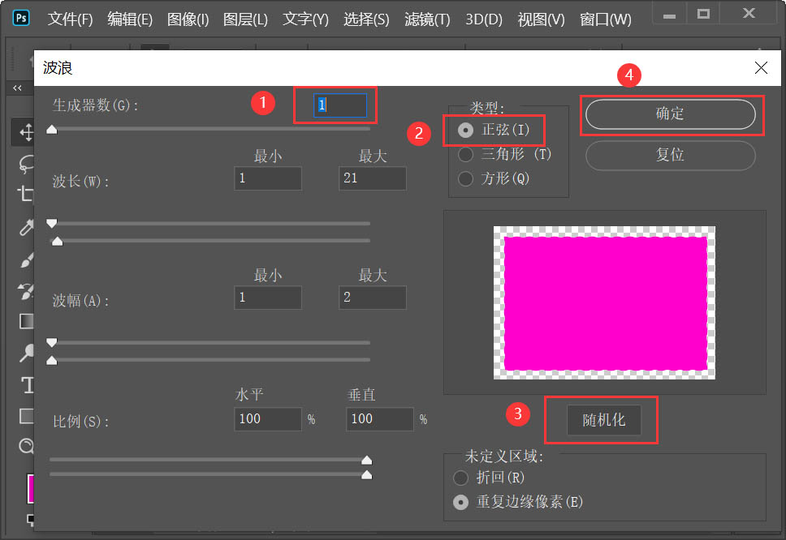Click the Photoshop logo icon
The width and height of the screenshot is (786, 540).
pos(20,16)
